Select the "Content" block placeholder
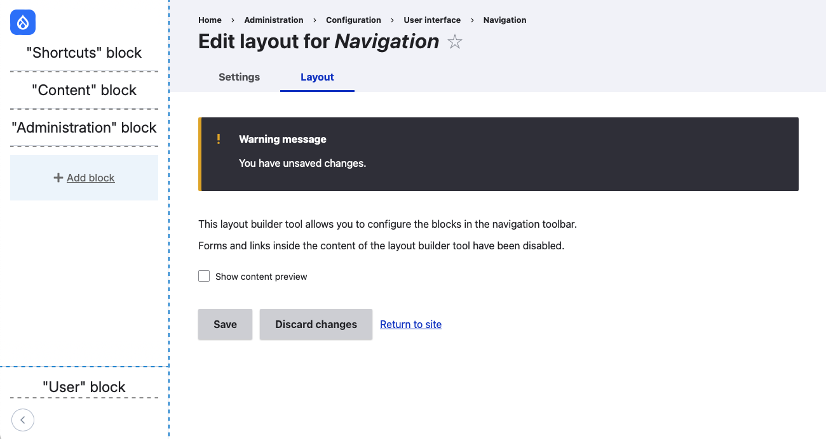The image size is (826, 439). [x=84, y=90]
